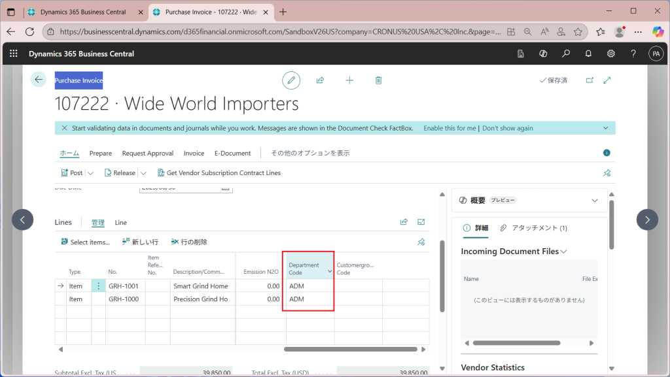Go to the previous record with left arrow
Image resolution: width=670 pixels, height=377 pixels.
click(x=23, y=220)
